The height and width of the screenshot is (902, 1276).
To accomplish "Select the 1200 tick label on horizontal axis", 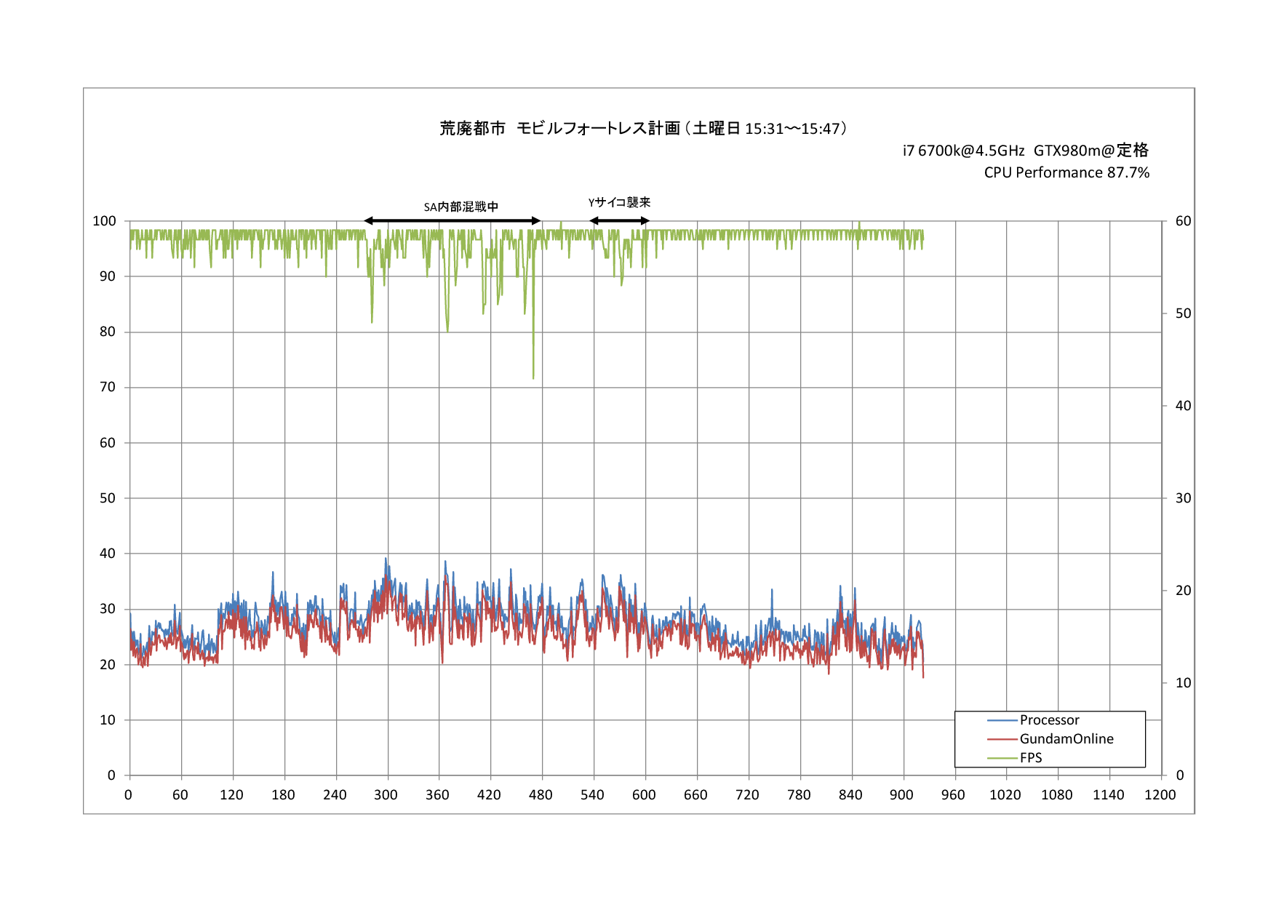I will [1160, 795].
